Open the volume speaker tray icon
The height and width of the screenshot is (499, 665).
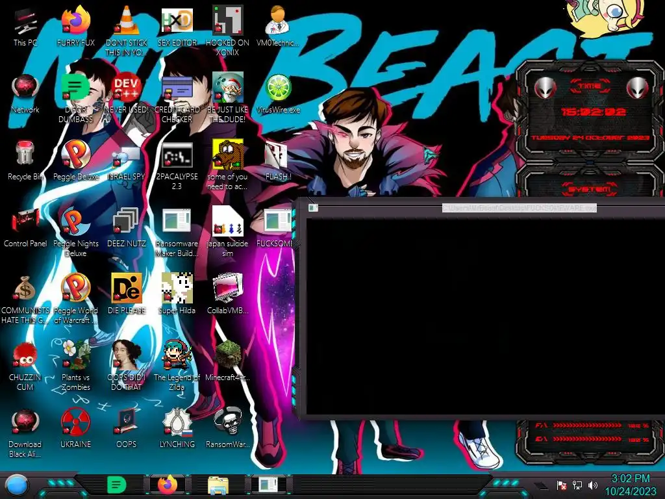tap(592, 485)
